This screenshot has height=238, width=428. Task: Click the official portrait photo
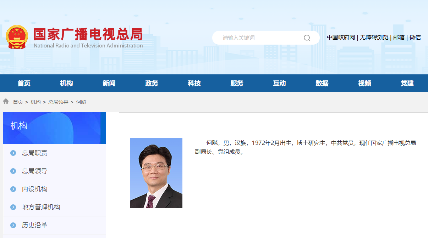(x=156, y=173)
